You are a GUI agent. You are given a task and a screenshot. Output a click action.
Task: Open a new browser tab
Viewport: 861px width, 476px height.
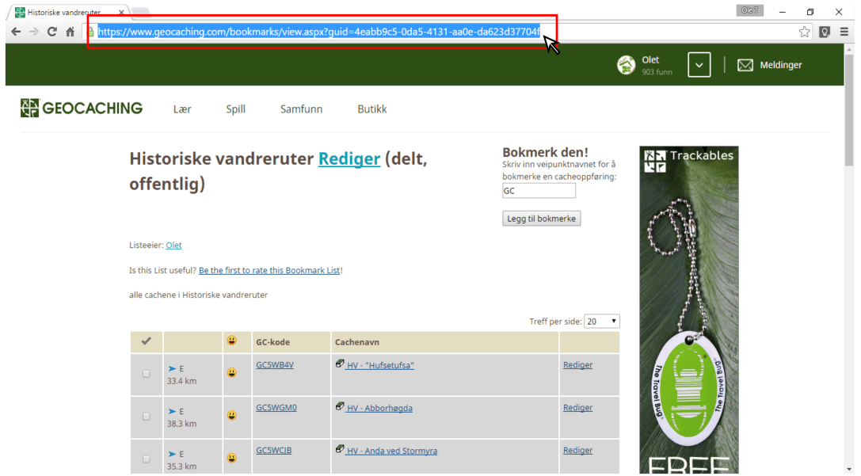(x=140, y=12)
